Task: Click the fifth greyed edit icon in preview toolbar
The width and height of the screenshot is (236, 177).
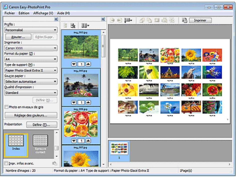Action: [x=172, y=20]
